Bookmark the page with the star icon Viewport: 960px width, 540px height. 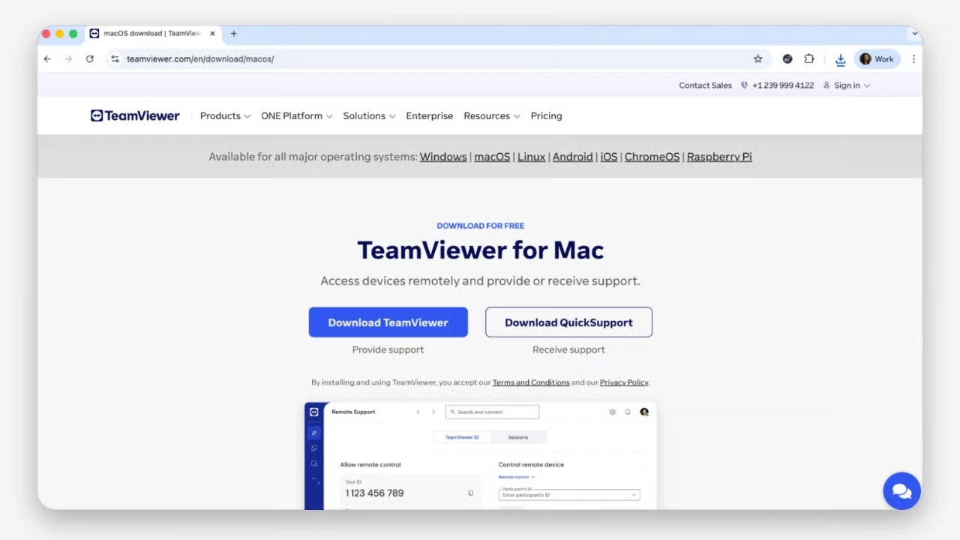(x=757, y=58)
